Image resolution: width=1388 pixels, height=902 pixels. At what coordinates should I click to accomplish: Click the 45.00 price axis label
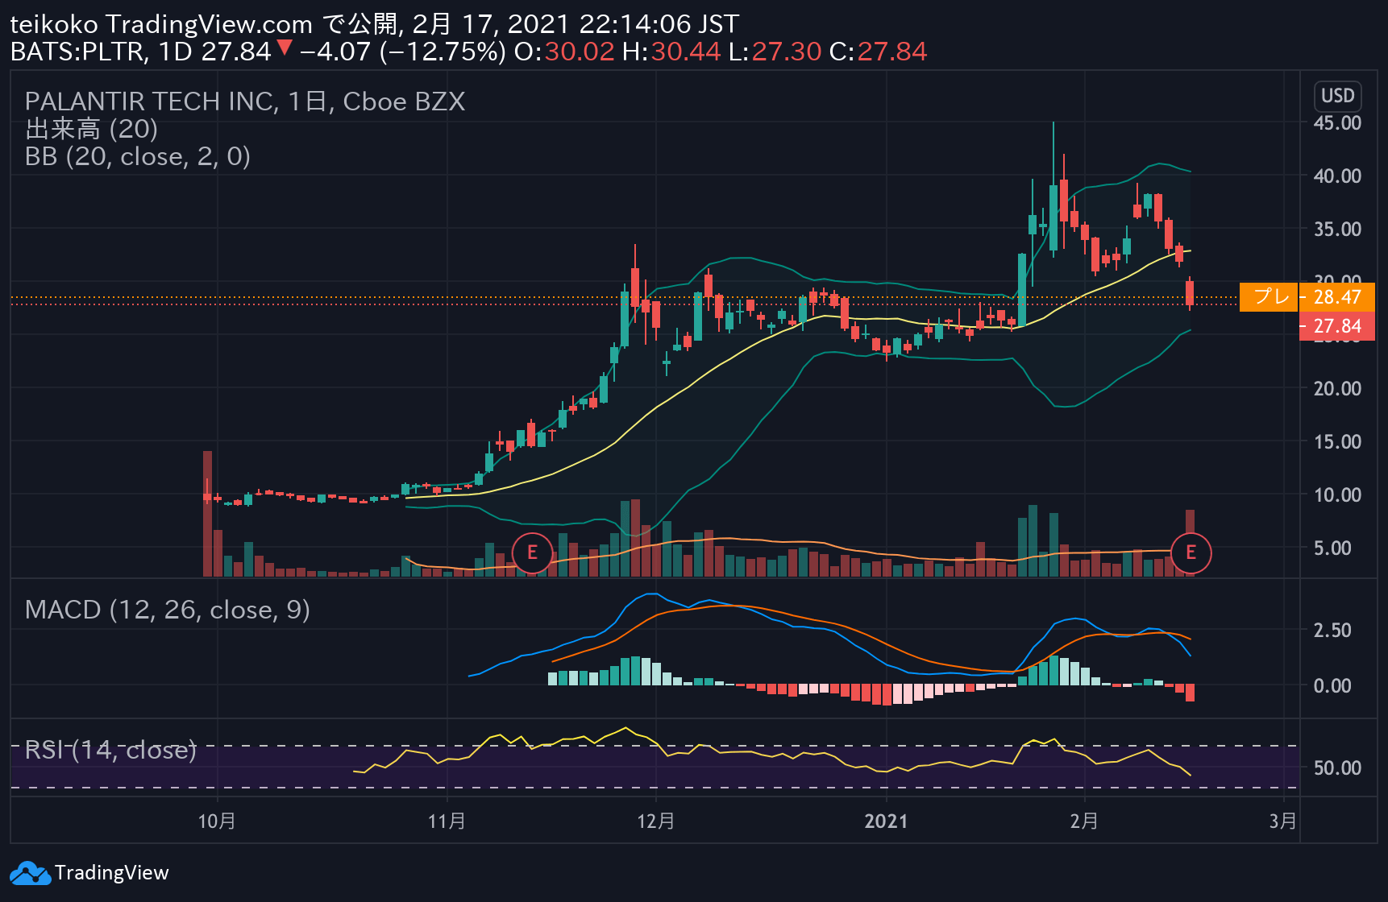(1337, 123)
